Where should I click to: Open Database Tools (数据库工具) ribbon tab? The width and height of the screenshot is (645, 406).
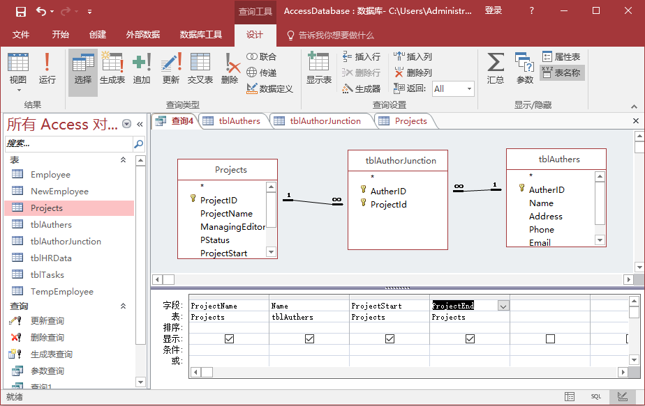coord(201,35)
